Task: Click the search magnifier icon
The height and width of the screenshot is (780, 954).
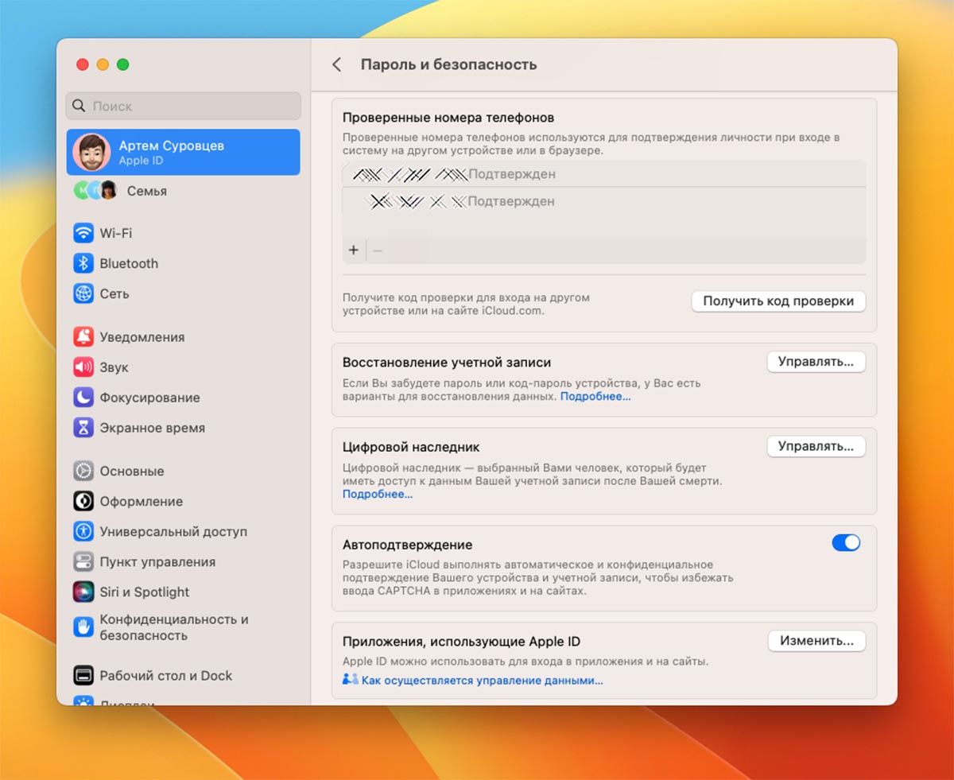Action: 79,106
